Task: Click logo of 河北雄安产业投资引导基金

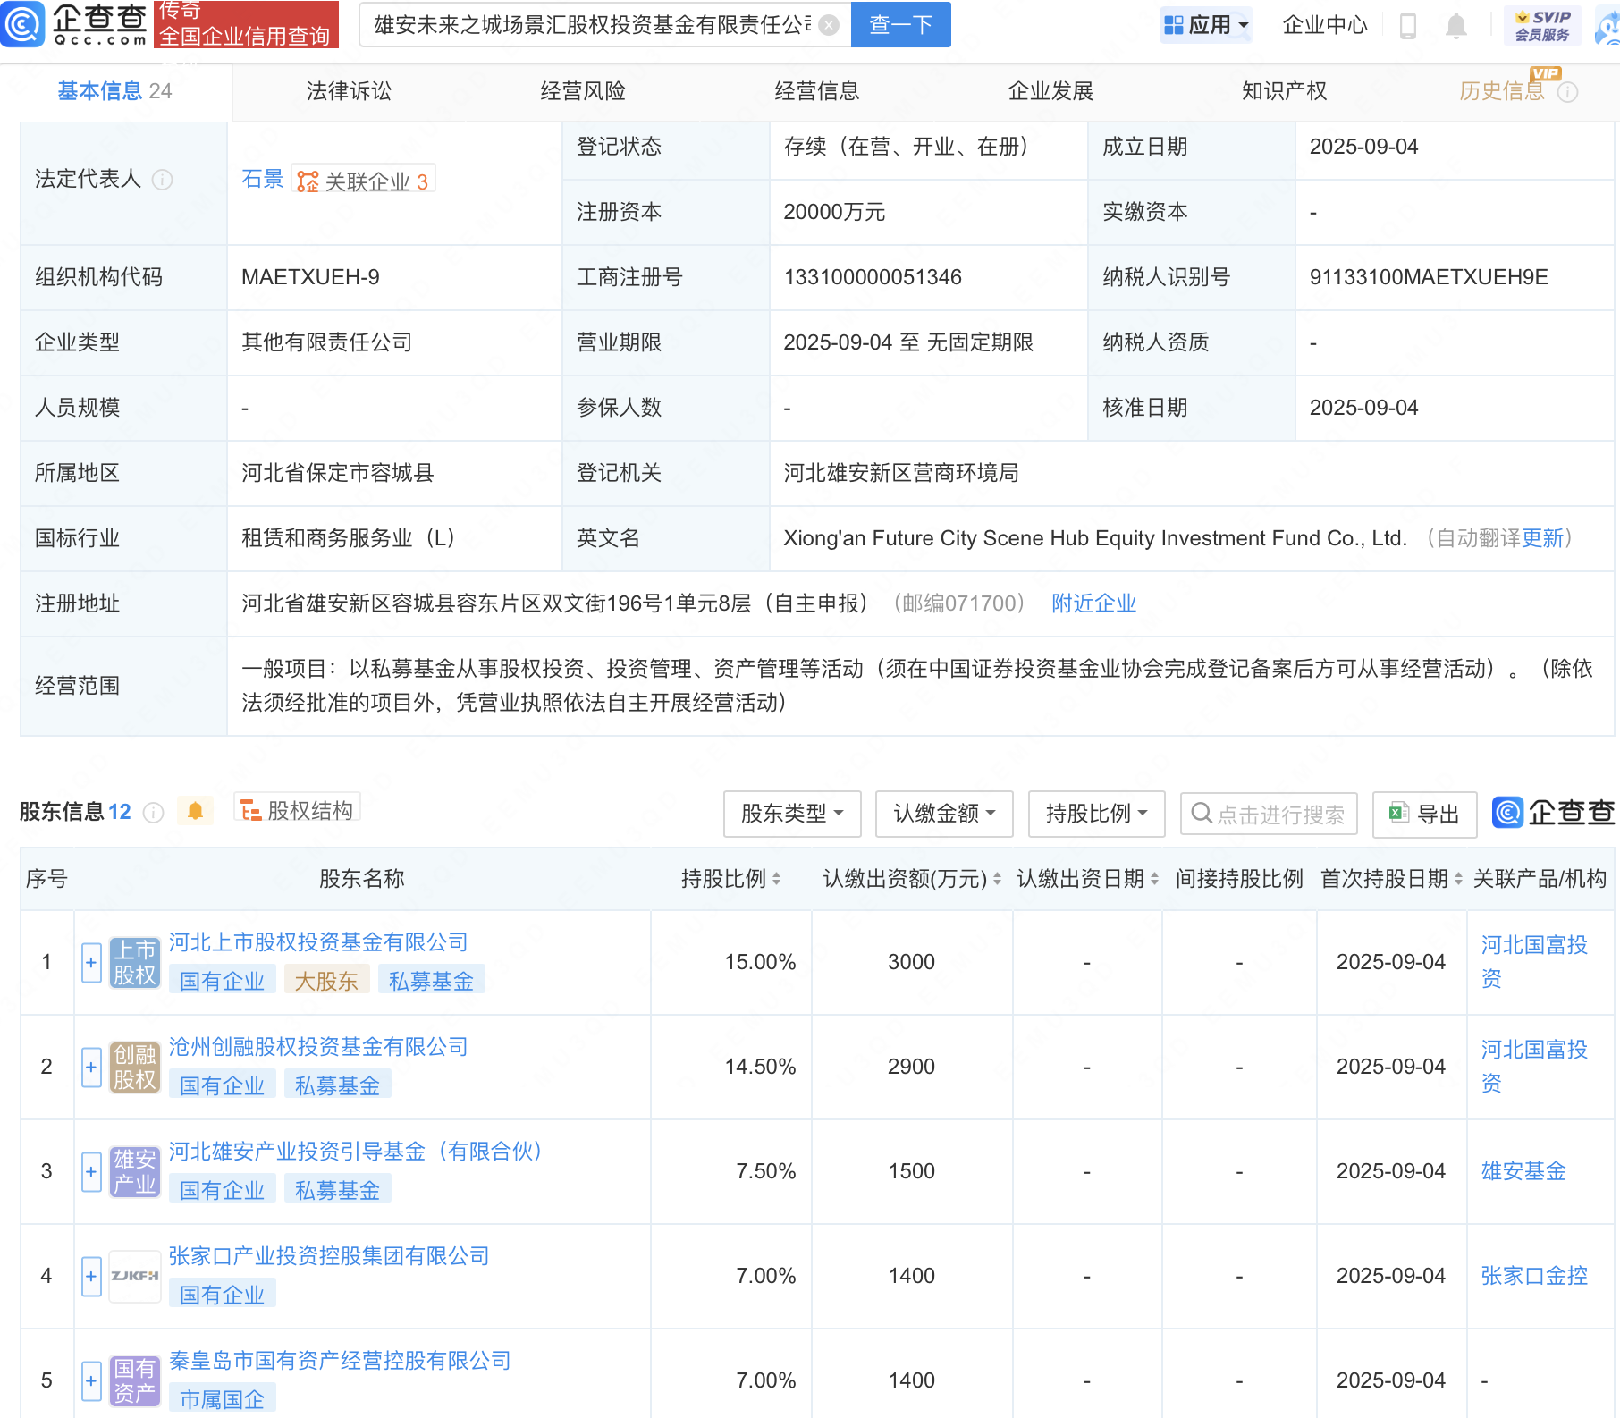Action: 135,1171
